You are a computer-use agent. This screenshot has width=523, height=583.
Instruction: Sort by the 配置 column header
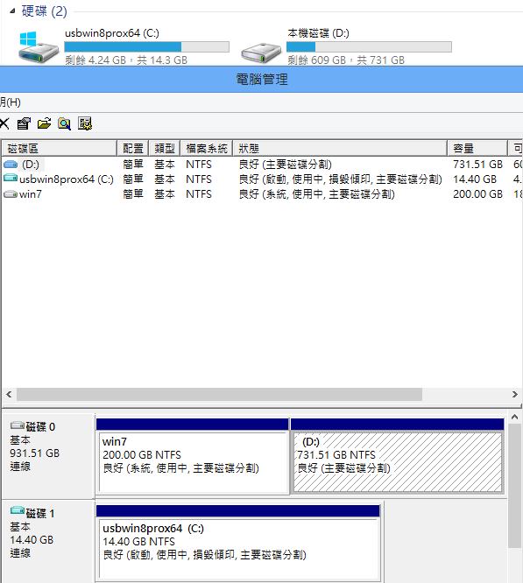133,148
